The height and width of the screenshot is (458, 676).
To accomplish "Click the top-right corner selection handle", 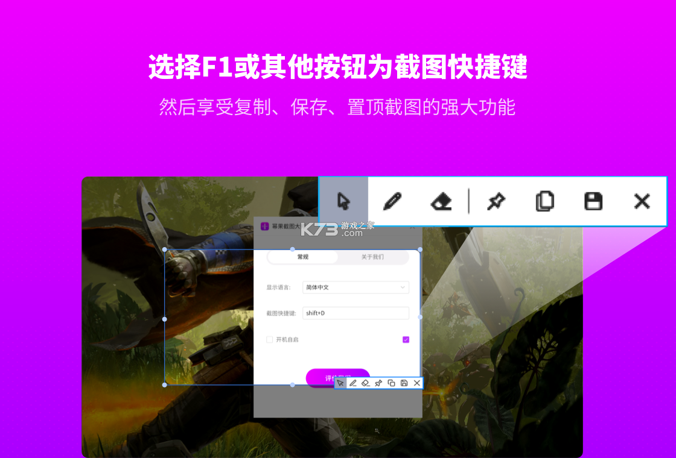I will 420,249.
